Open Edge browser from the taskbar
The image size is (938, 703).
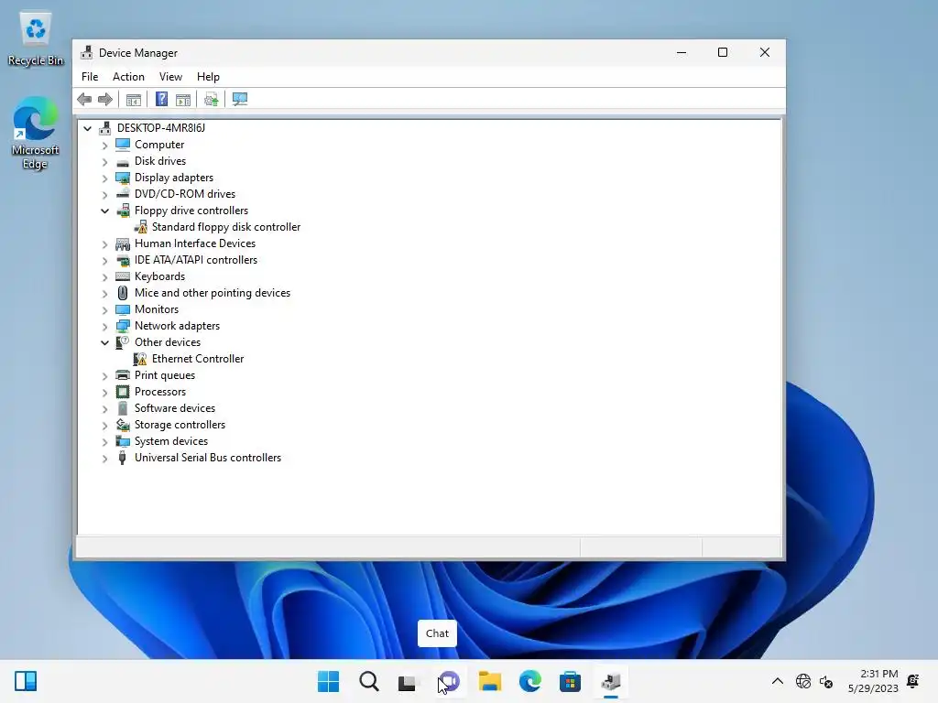530,681
